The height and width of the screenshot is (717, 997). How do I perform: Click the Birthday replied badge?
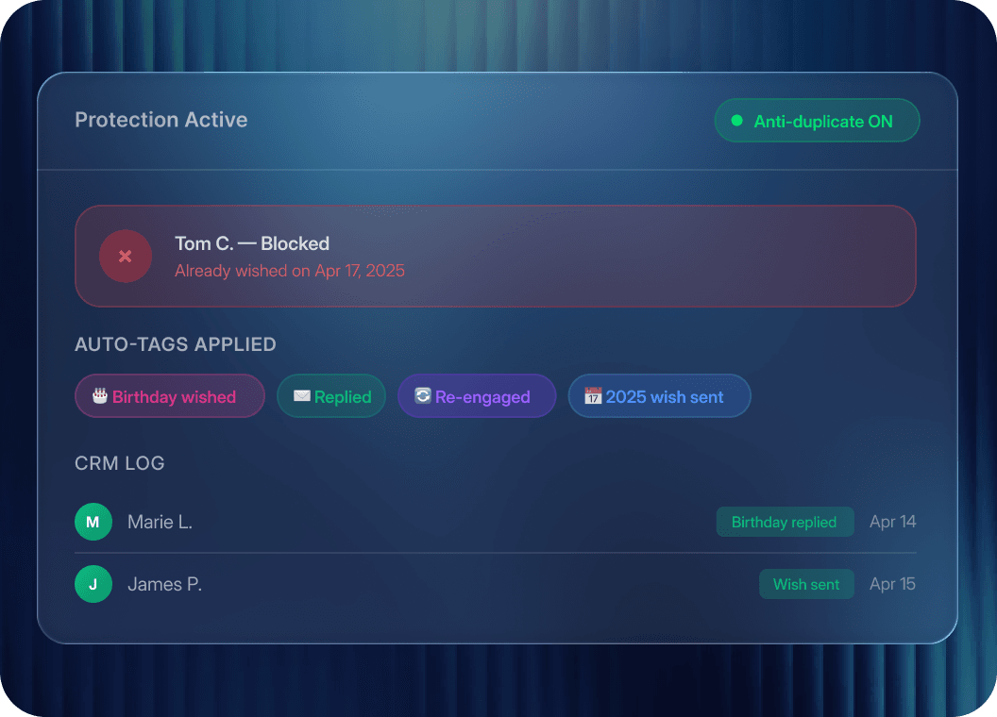(785, 522)
